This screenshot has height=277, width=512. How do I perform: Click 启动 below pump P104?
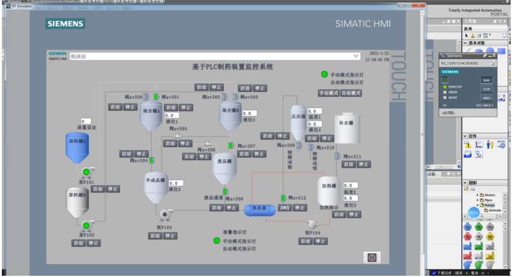305,241
